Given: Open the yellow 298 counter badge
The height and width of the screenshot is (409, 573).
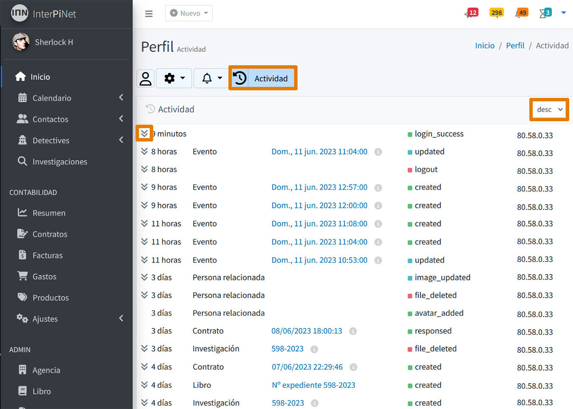Looking at the screenshot, I should click(x=497, y=13).
